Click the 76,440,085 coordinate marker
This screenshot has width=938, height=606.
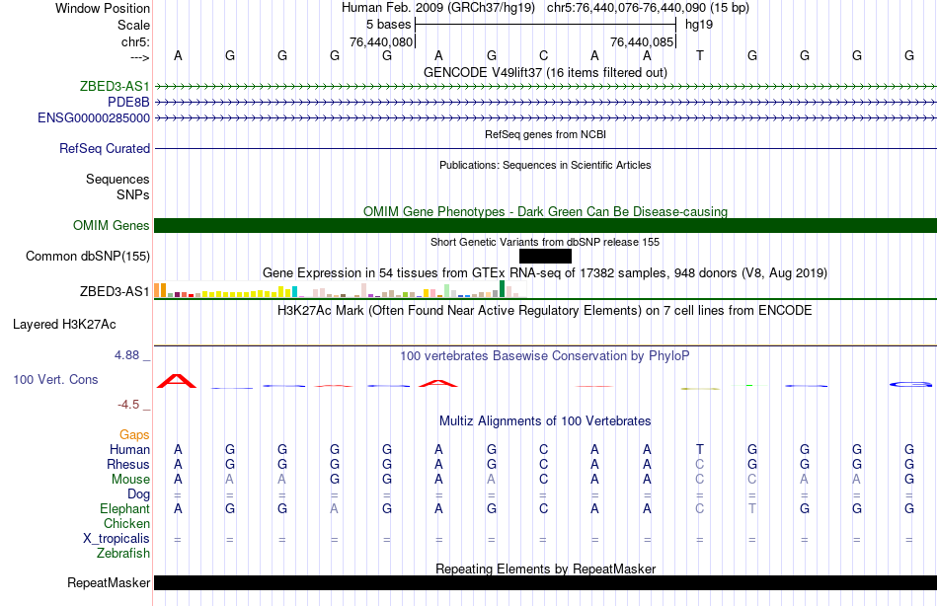[643, 41]
